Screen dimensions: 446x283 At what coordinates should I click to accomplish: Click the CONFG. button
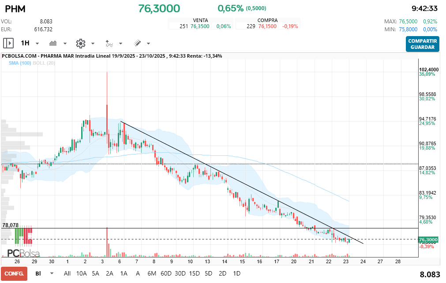(14, 274)
